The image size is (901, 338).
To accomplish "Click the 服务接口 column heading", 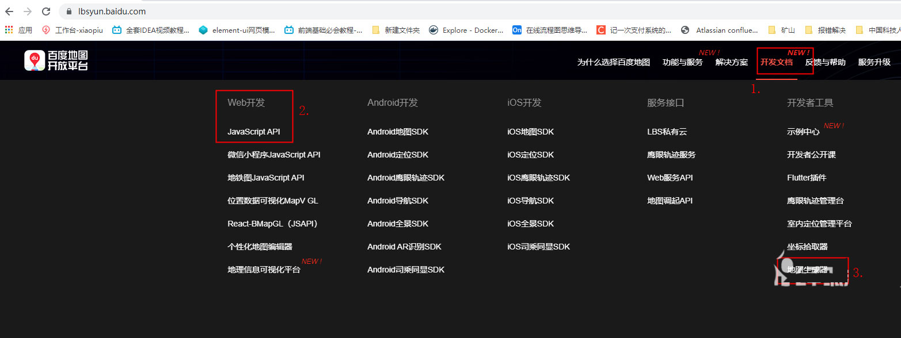I will pos(666,103).
